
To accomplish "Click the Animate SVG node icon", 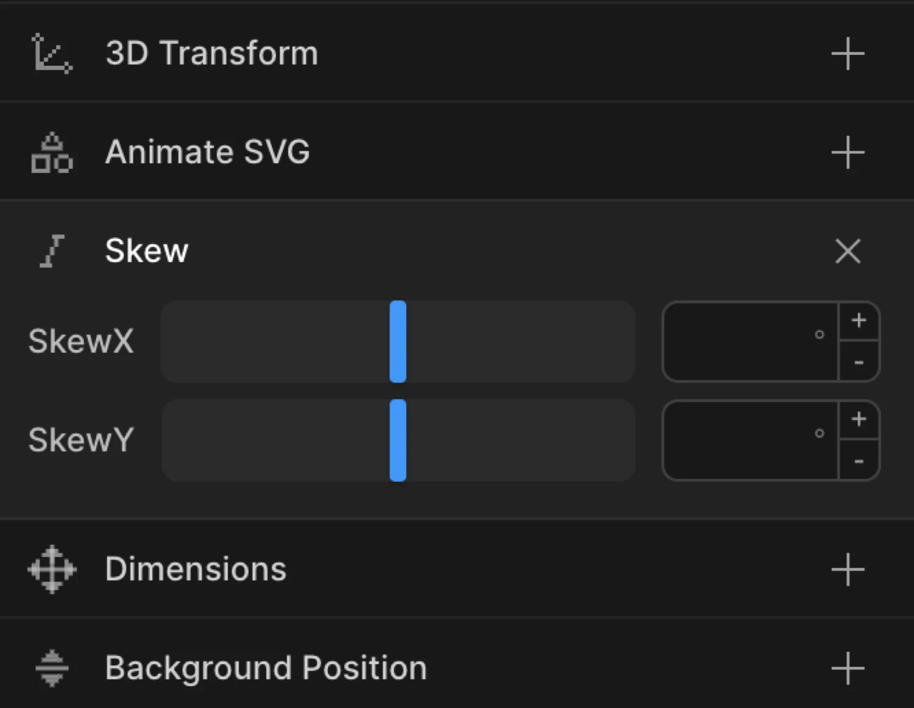I will [51, 152].
